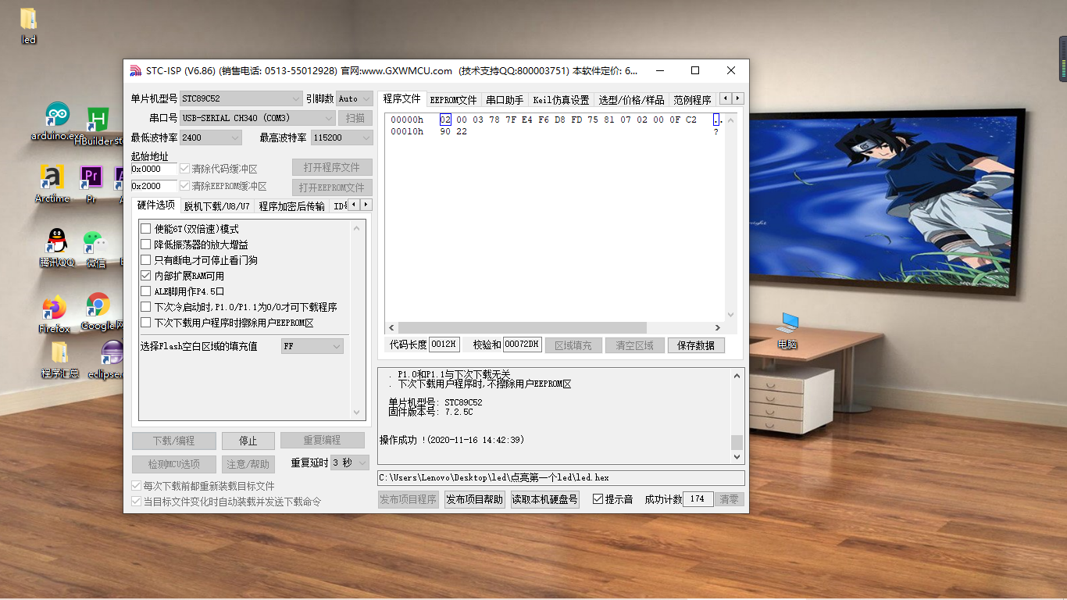
Task: Launch the Firefox desktop shortcut
Action: click(54, 314)
